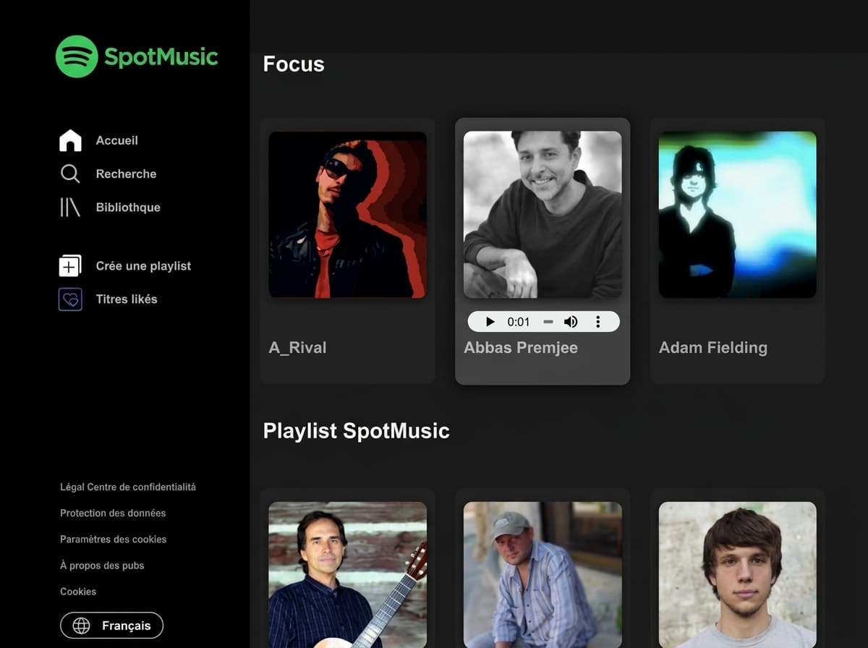This screenshot has height=648, width=868.
Task: Open Protection des données link
Action: click(x=113, y=513)
